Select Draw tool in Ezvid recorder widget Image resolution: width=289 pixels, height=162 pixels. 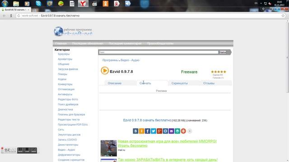point(34,150)
